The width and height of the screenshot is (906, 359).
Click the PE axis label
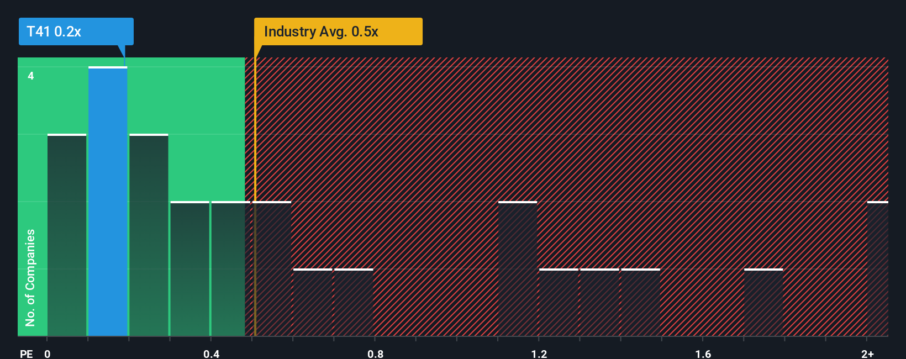(x=27, y=353)
